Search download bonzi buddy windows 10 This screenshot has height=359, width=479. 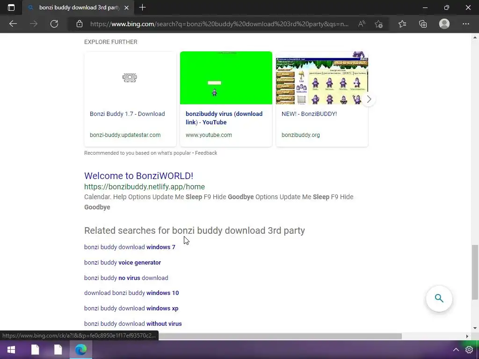(x=131, y=293)
